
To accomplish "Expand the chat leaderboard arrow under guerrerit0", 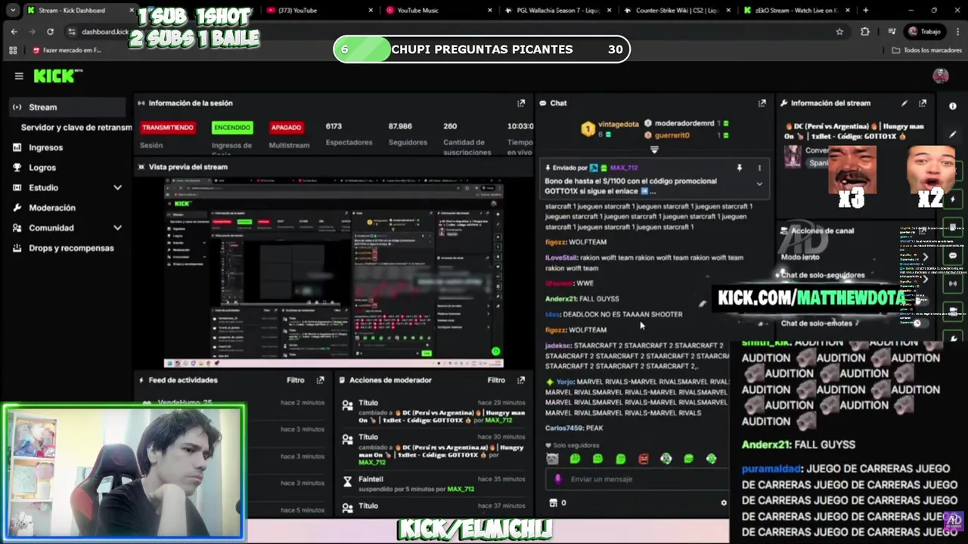I will (654, 150).
